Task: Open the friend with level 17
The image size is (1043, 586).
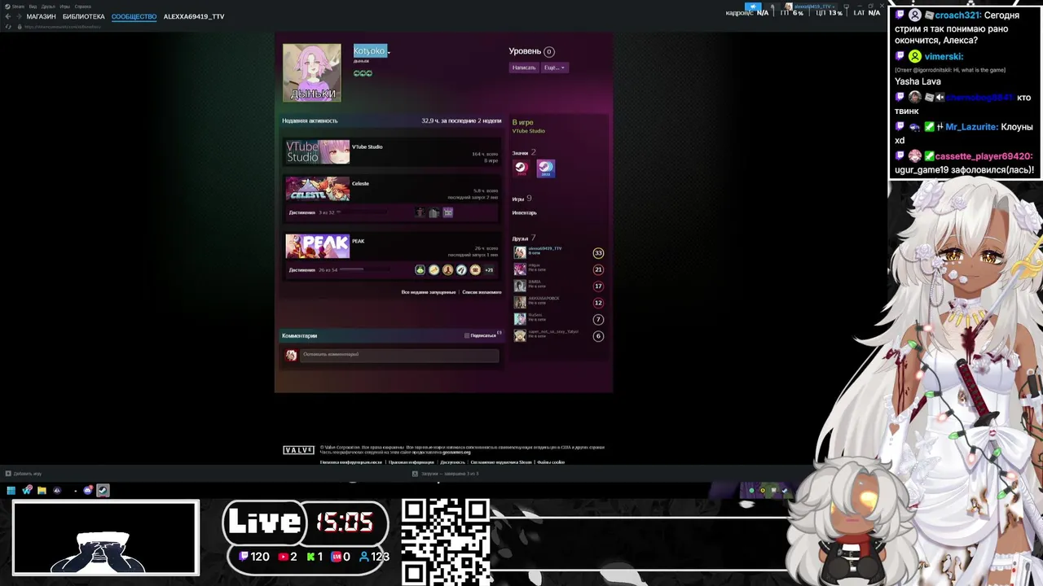Action: coord(559,286)
